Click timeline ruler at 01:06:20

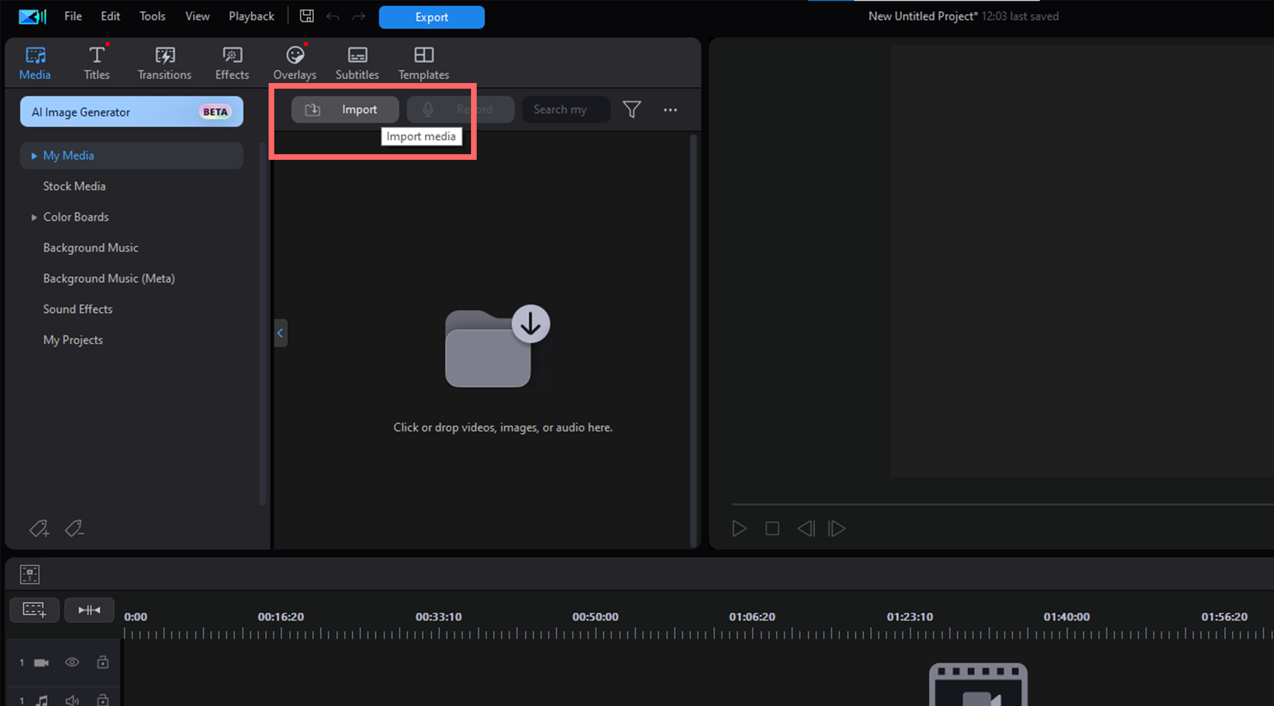[x=752, y=617]
